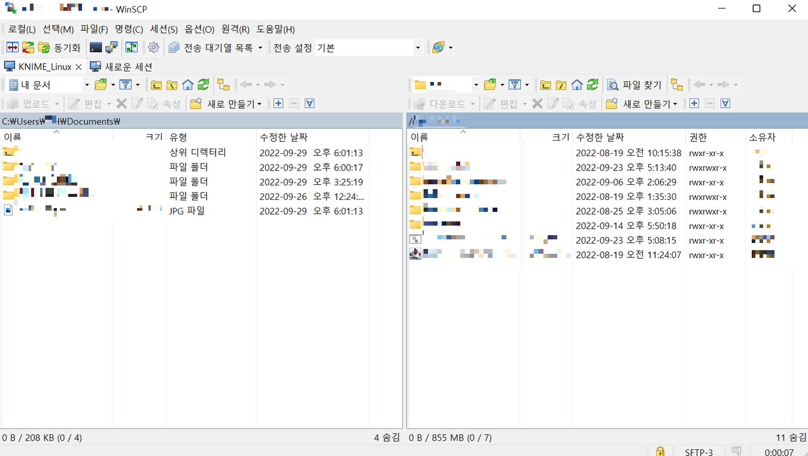The image size is (808, 456).
Task: Click the Compare Directories toolbar icon
Action: tap(12, 48)
